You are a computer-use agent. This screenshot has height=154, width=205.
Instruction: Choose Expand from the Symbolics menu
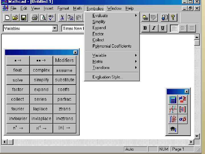tap(112, 28)
